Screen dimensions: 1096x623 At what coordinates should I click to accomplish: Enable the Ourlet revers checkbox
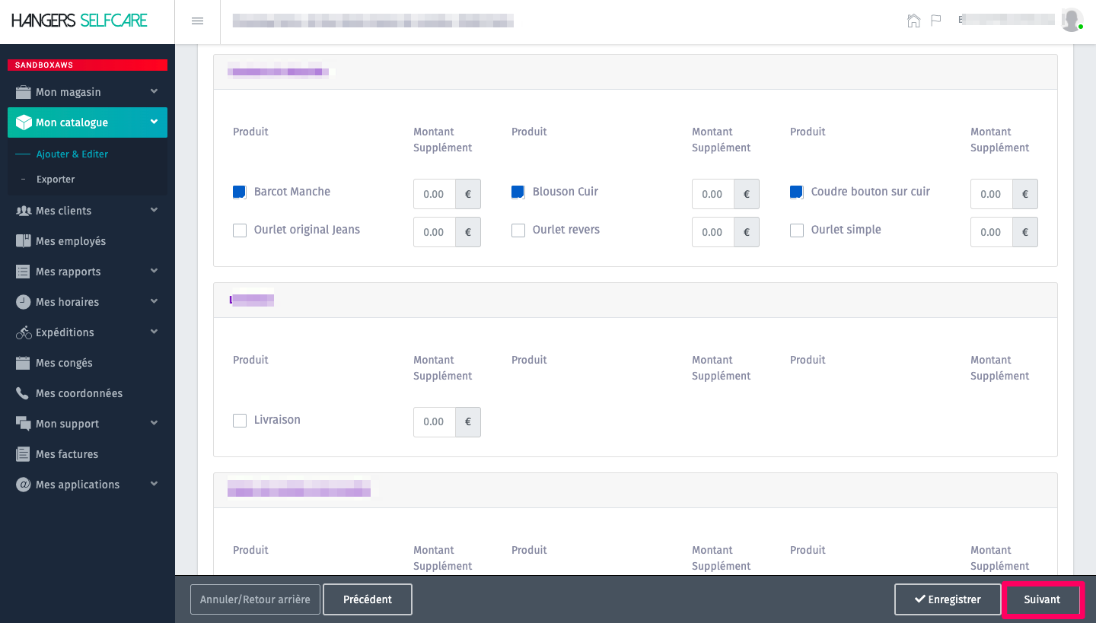(x=518, y=230)
